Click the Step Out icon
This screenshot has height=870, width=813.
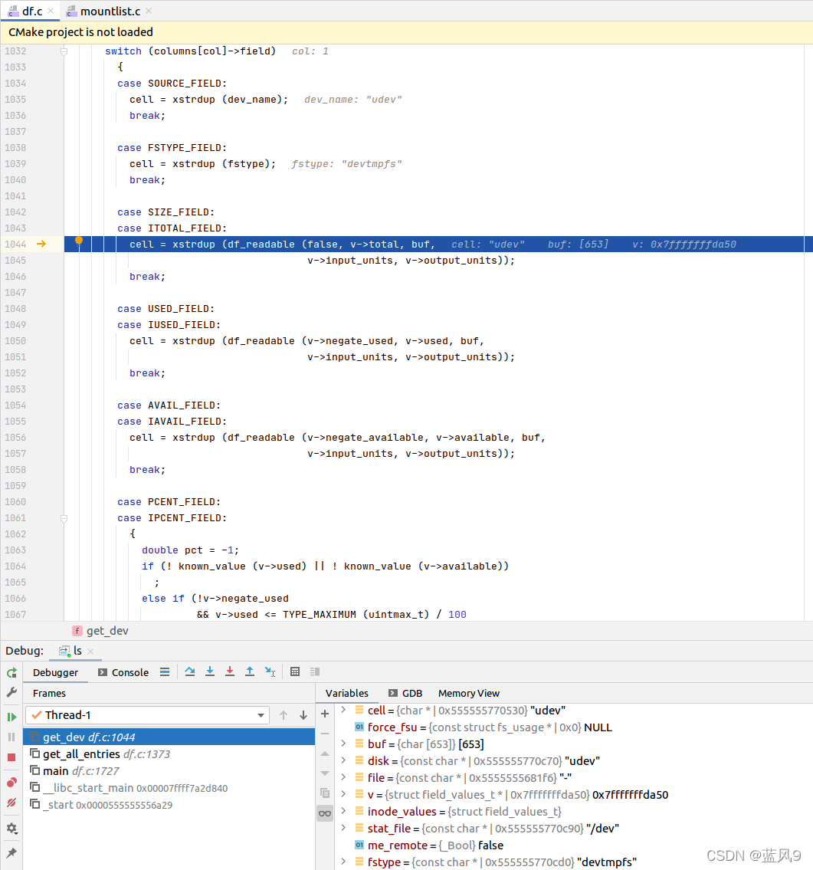tap(250, 672)
